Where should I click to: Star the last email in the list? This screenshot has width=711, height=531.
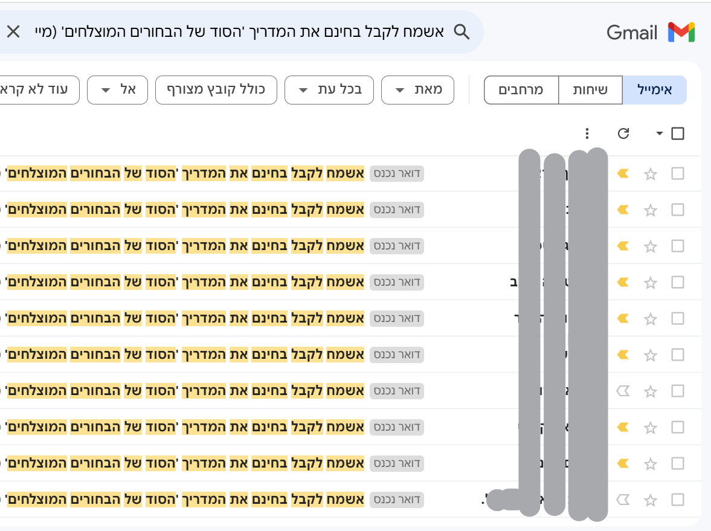click(651, 500)
